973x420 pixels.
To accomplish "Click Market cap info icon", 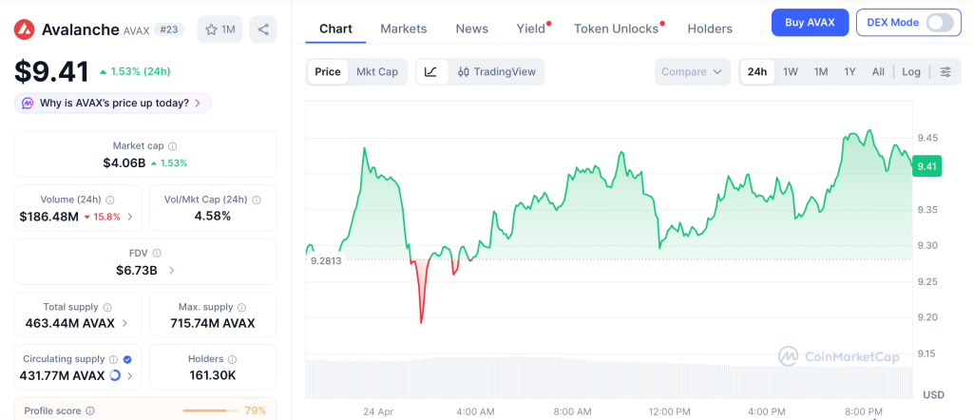I will click(172, 146).
